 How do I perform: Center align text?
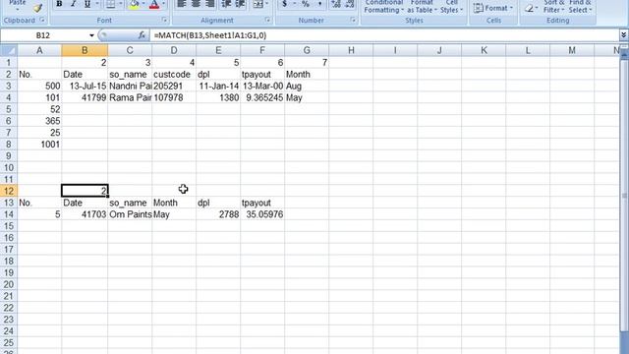tap(196, 4)
